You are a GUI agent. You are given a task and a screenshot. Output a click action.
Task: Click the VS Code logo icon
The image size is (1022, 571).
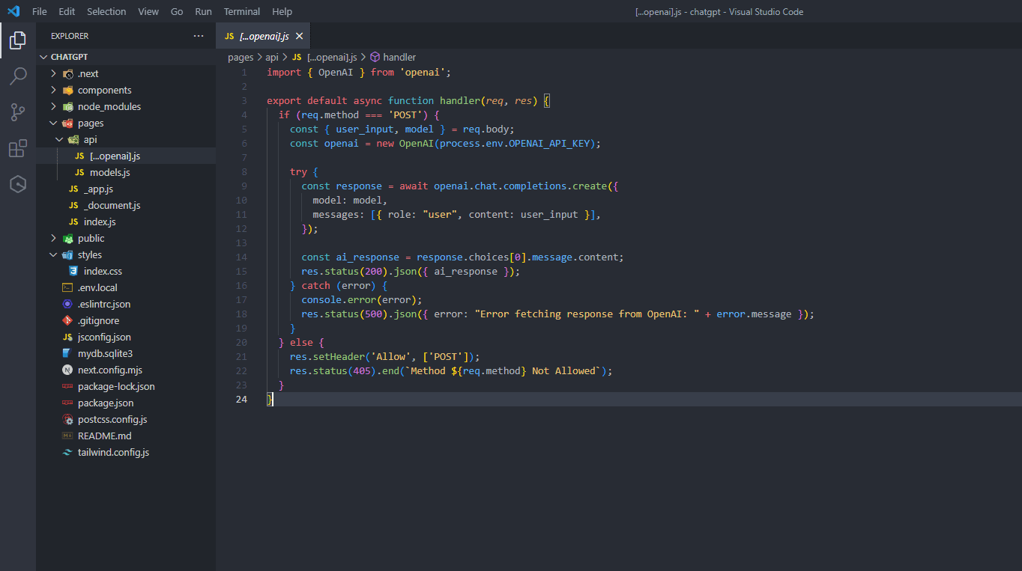click(13, 11)
